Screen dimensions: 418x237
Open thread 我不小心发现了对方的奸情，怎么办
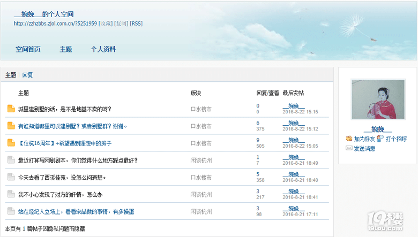pyautogui.click(x=60, y=195)
